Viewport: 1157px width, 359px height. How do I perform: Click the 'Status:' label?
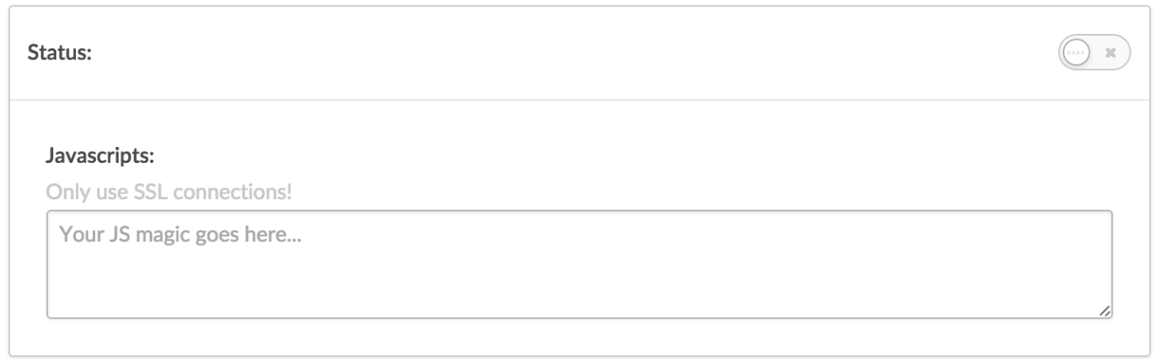point(60,54)
